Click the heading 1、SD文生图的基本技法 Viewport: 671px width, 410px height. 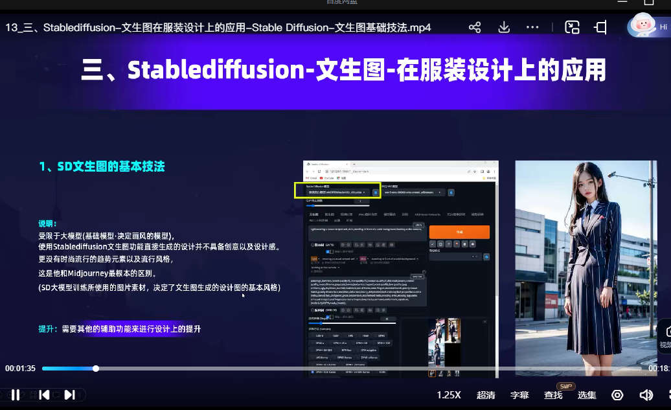(102, 166)
